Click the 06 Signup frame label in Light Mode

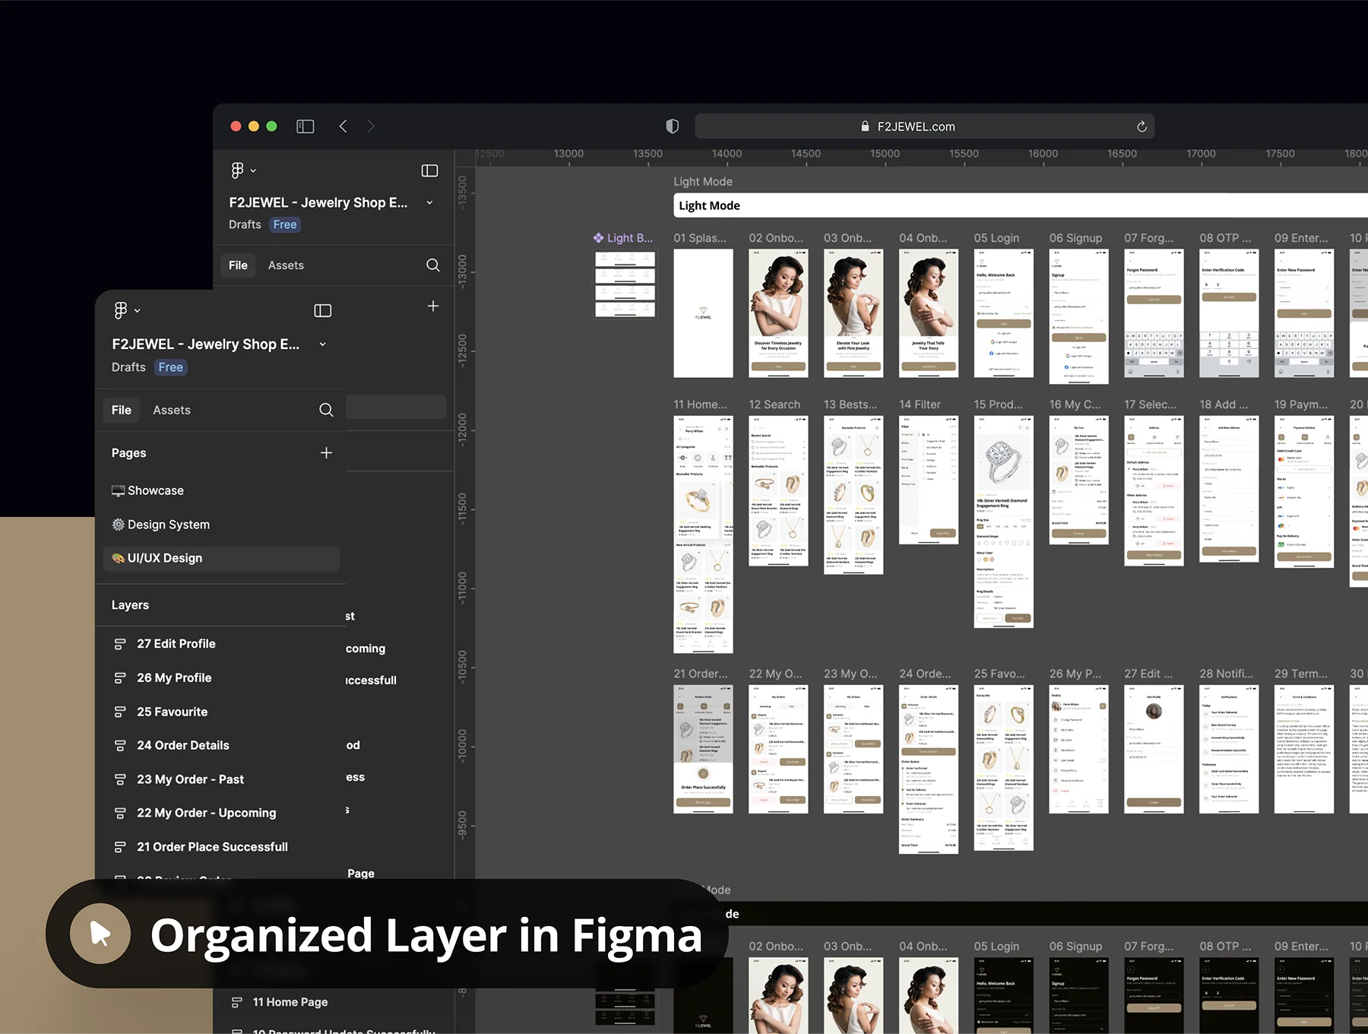(x=1075, y=238)
